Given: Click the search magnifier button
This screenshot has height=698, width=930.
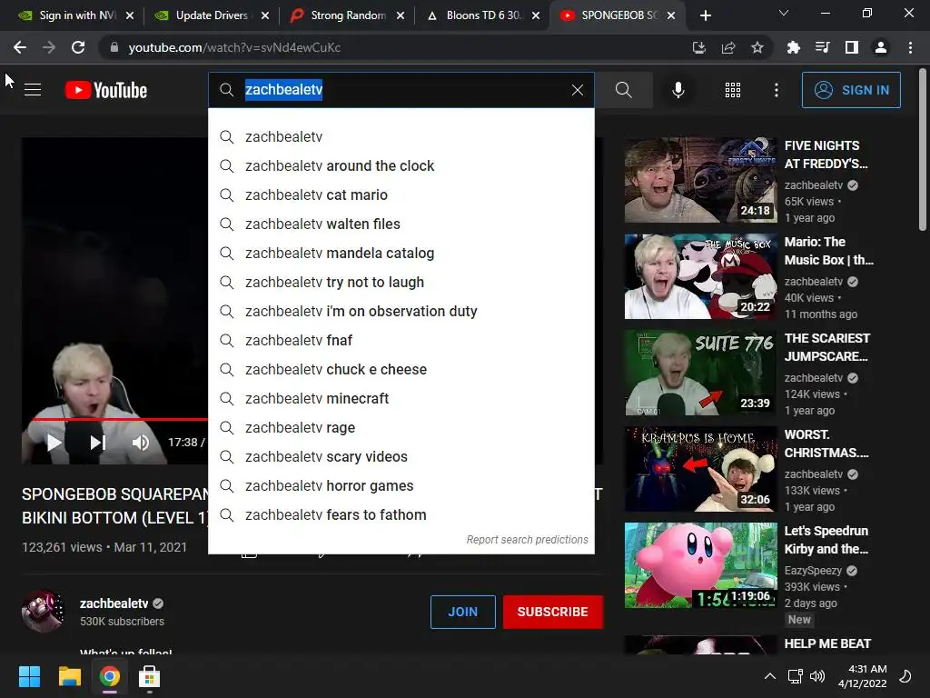Looking at the screenshot, I should tap(623, 90).
